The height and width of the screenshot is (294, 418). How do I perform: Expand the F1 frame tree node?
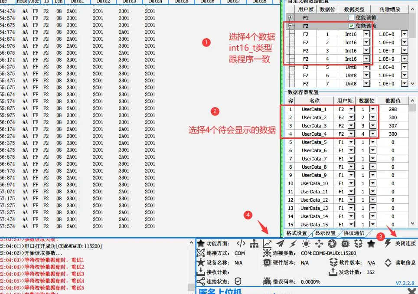tap(291, 17)
